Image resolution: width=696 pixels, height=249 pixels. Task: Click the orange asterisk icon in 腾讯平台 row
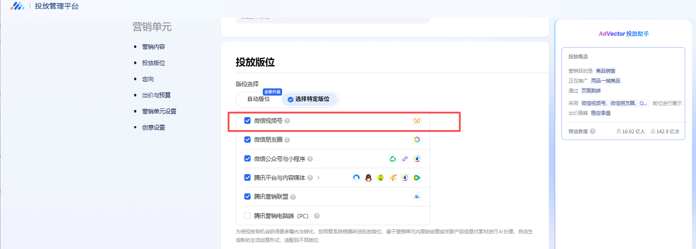click(393, 178)
